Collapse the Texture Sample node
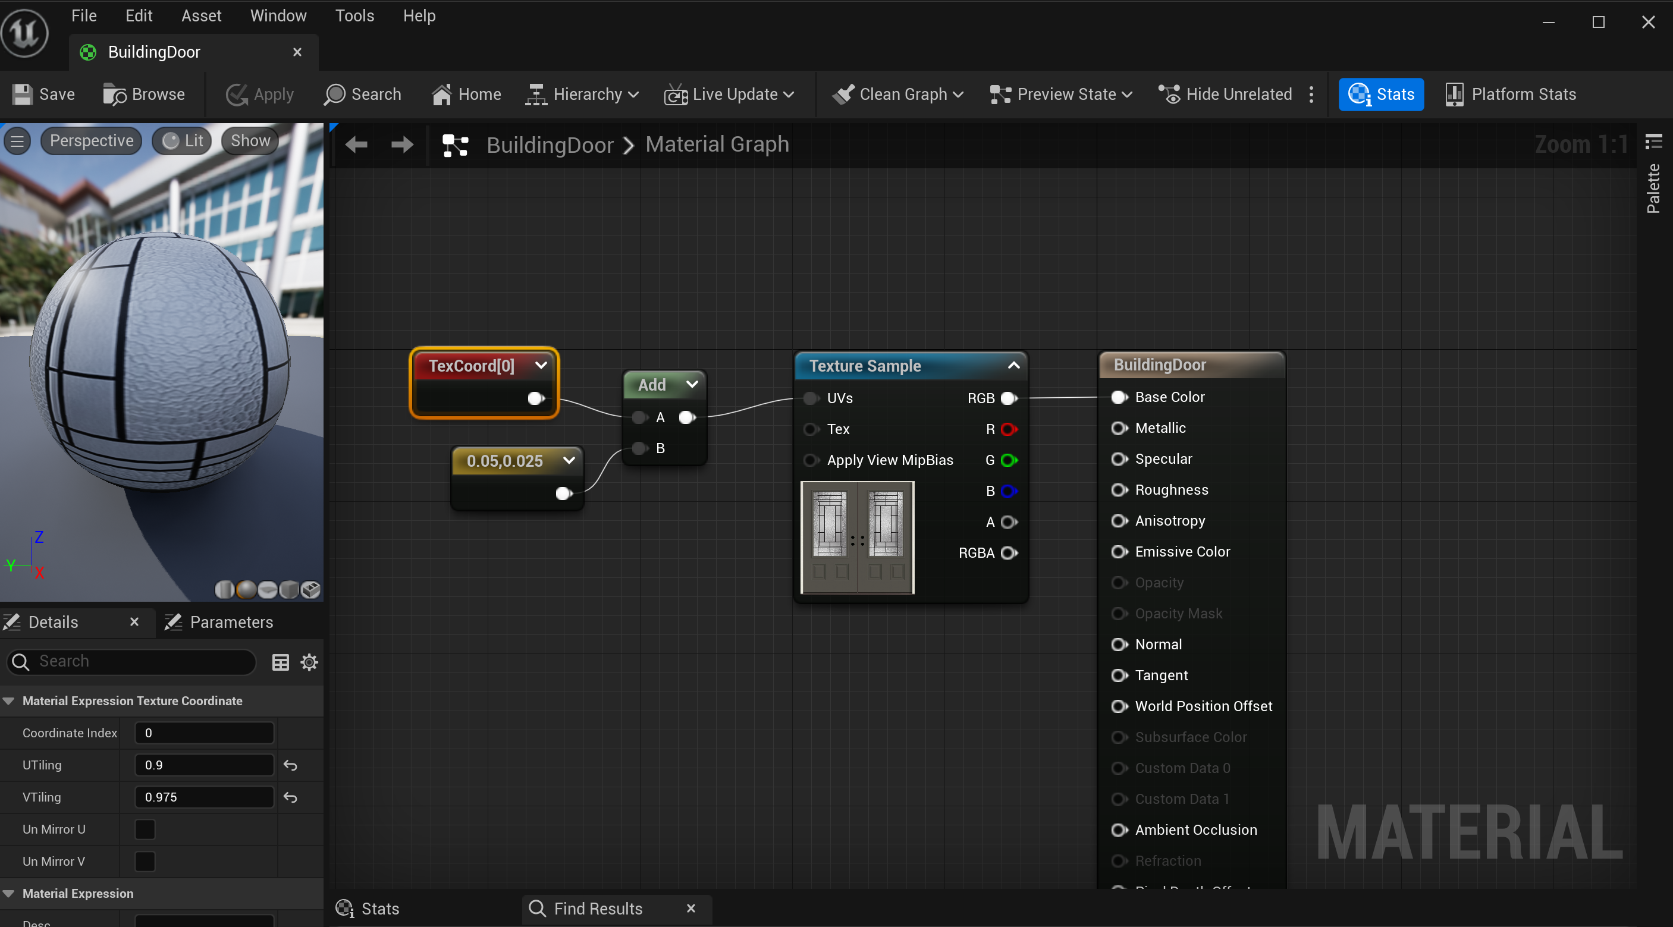This screenshot has height=927, width=1673. (x=1013, y=366)
